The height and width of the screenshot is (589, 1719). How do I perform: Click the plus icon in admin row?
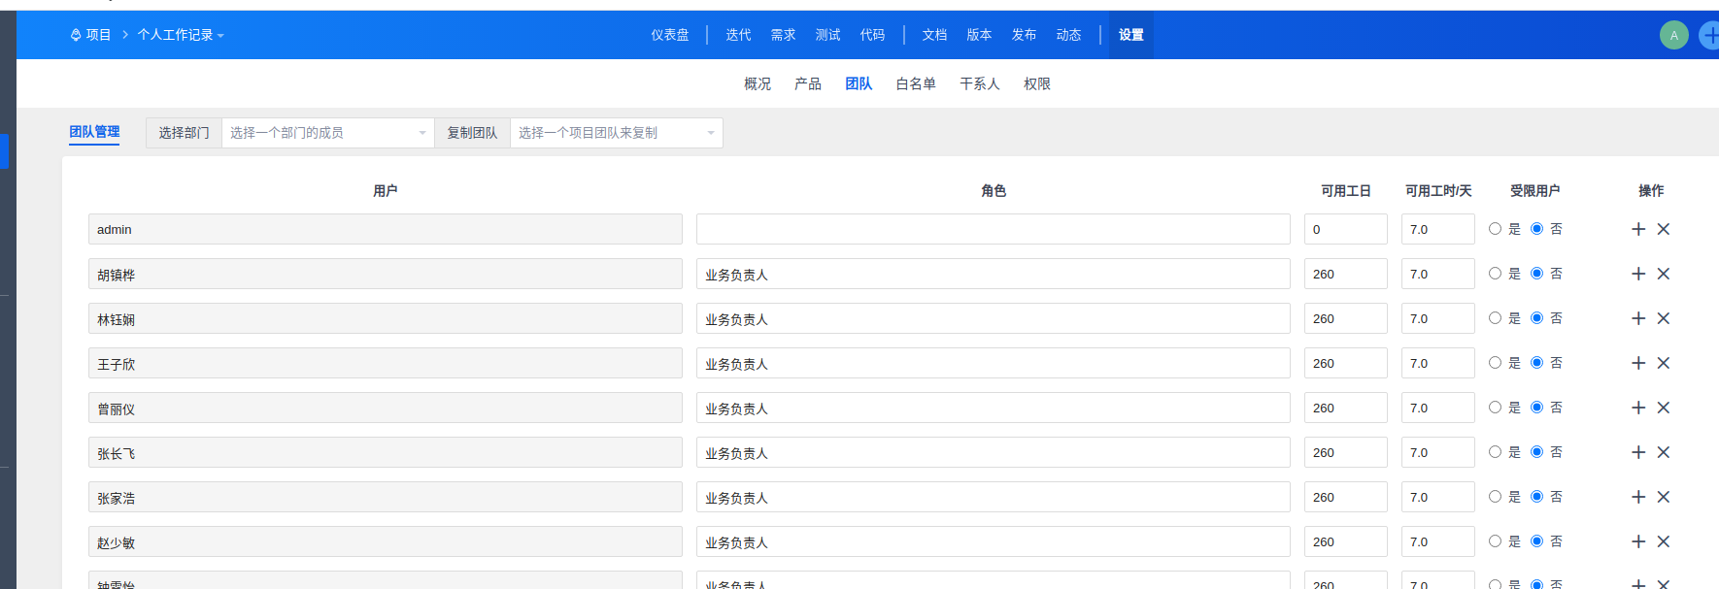(1638, 229)
